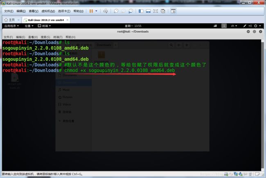Open terminal 文件(F) menu
266x178 pixels.
(8, 37)
